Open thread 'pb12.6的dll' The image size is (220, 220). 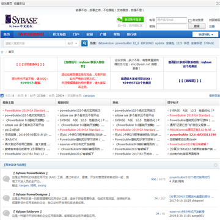coord(13,130)
